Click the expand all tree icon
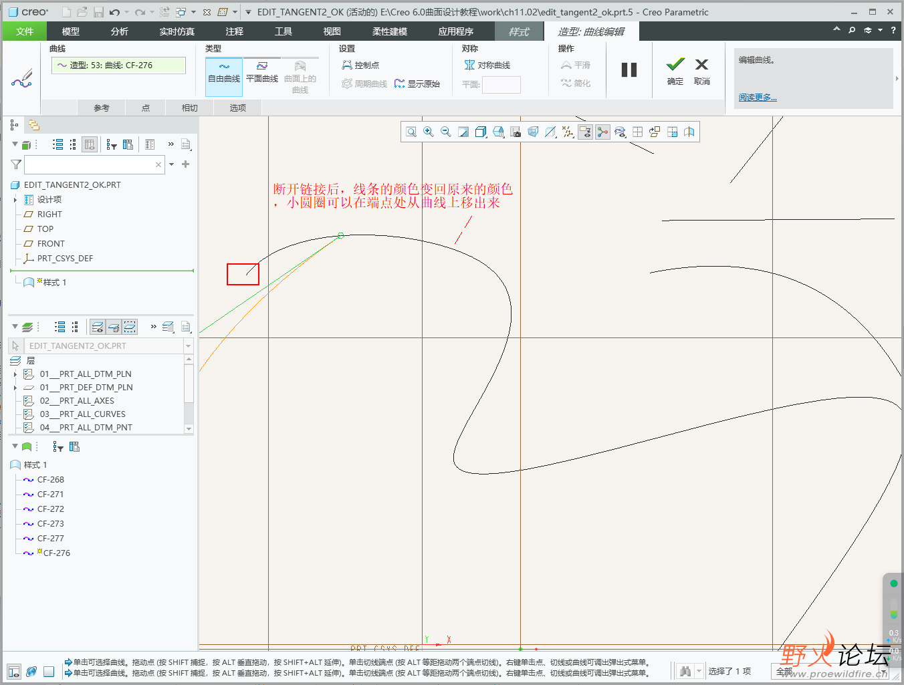Screen dimensions: 904x685 58,144
